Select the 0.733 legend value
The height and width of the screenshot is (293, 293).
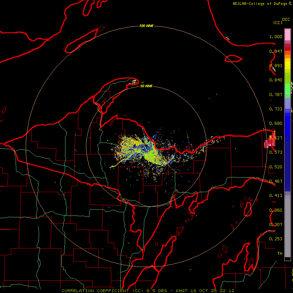[276, 109]
